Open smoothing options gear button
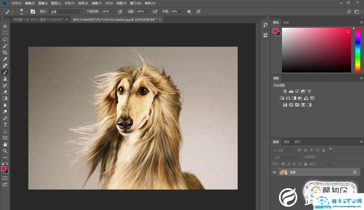The height and width of the screenshot is (210, 364). [189, 11]
